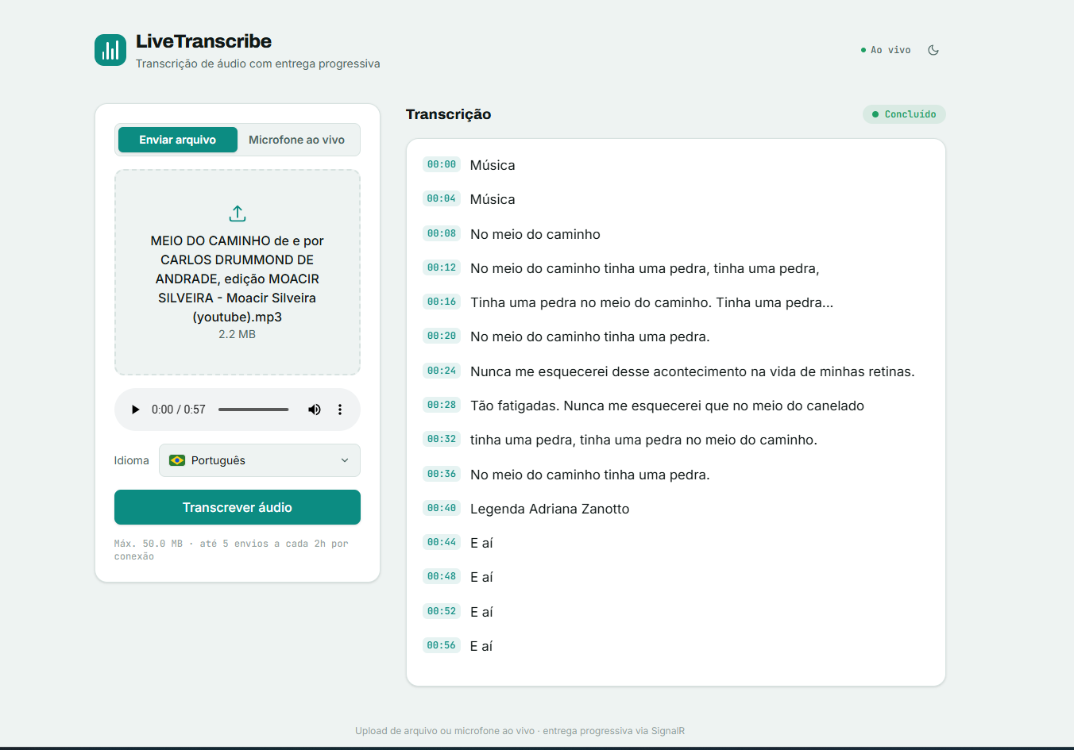The image size is (1074, 750).
Task: Play the uploaded audio file
Action: (135, 410)
